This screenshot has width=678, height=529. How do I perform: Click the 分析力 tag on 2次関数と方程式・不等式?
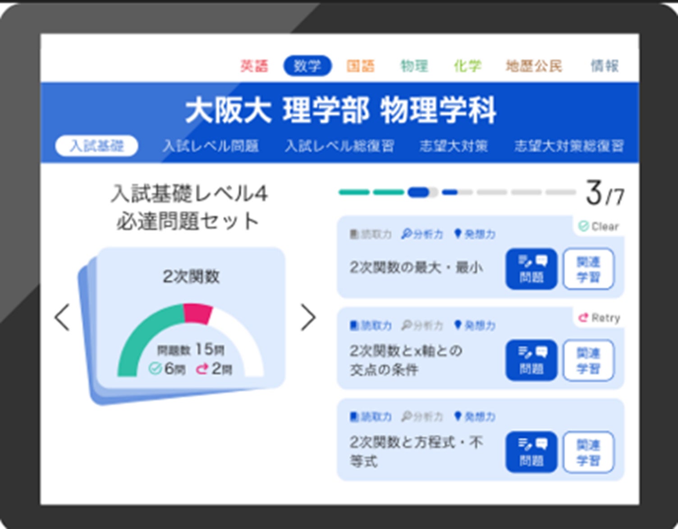click(x=422, y=417)
